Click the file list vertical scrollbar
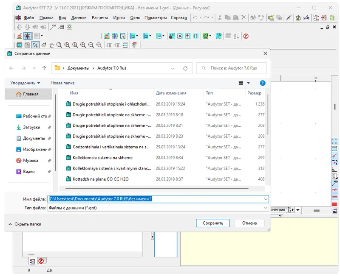Screen dimensions: 340x276 click(x=268, y=114)
